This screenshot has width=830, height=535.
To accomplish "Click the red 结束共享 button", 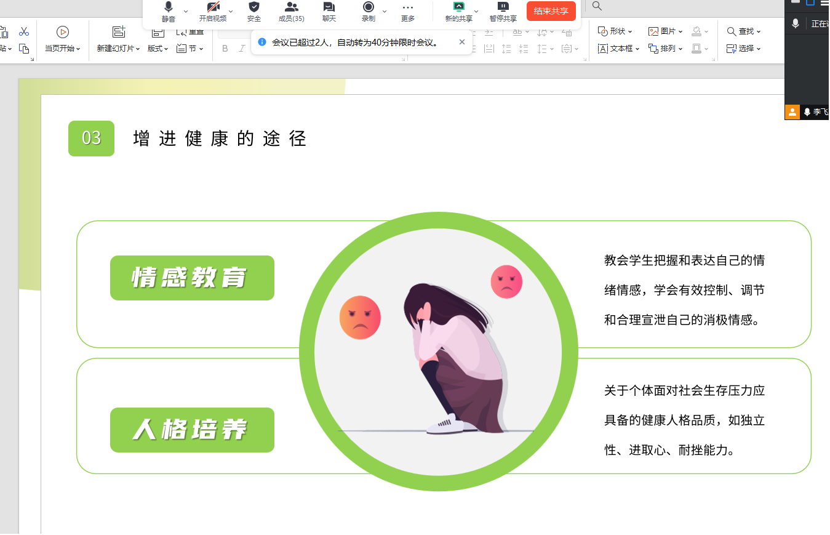I will coord(551,11).
